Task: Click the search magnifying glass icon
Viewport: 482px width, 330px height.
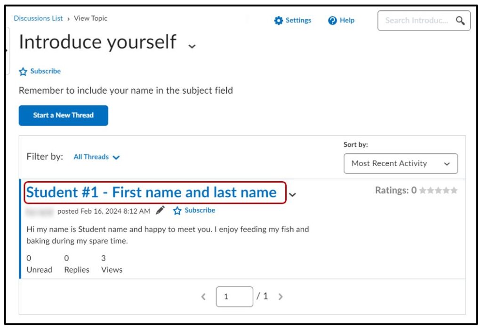Action: point(460,21)
